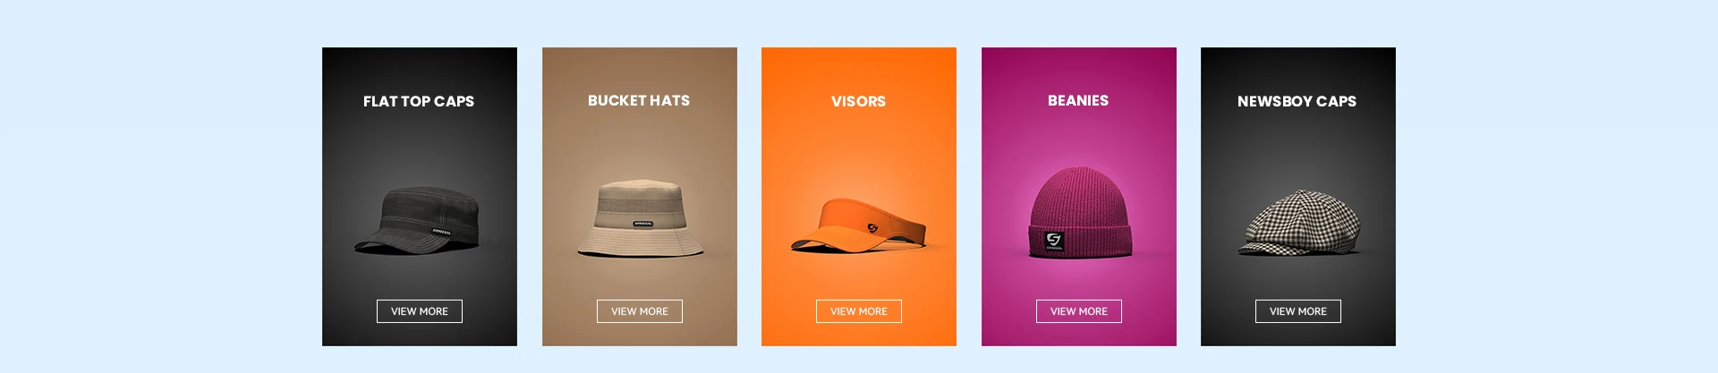Click the orange Visors card background
Screen dimensions: 1718x373
pyautogui.click(x=859, y=152)
